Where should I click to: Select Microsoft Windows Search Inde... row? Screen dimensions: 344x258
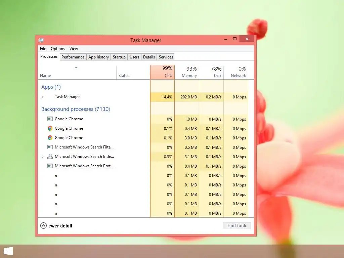(143, 157)
